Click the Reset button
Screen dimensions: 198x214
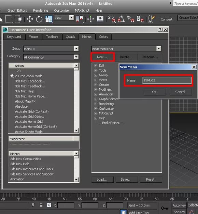coord(151,179)
